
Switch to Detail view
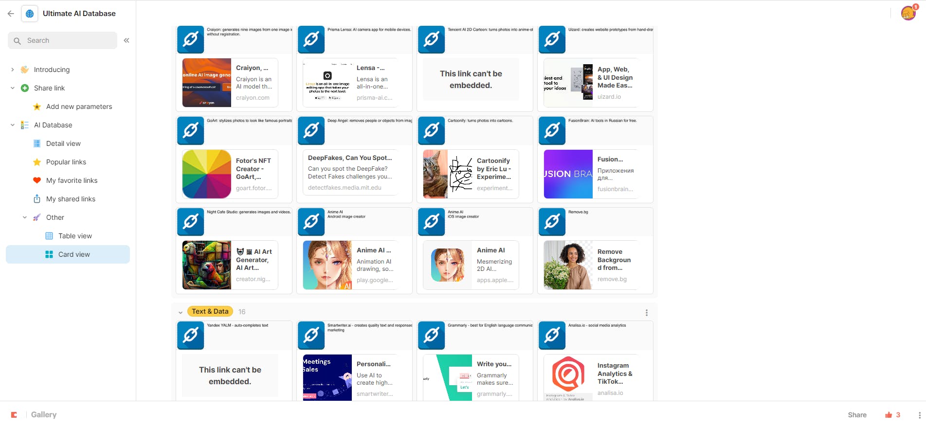(63, 143)
